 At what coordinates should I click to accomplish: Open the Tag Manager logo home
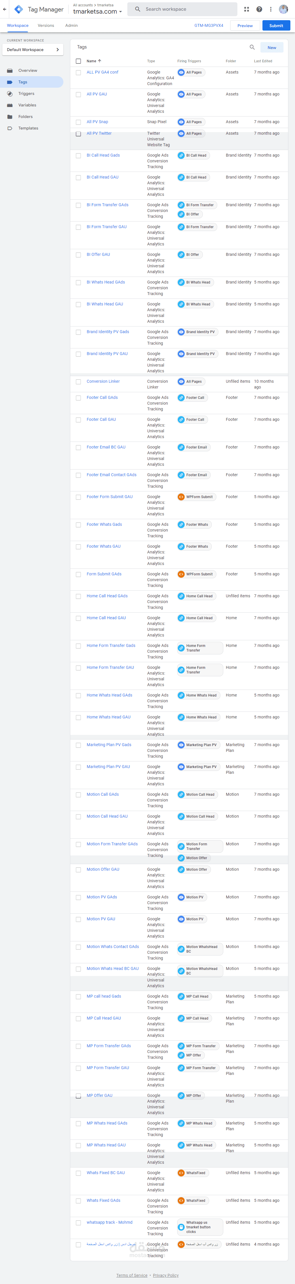18,9
